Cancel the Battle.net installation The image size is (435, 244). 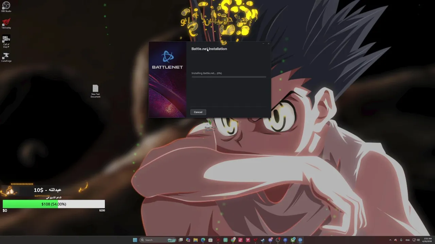tap(198, 112)
